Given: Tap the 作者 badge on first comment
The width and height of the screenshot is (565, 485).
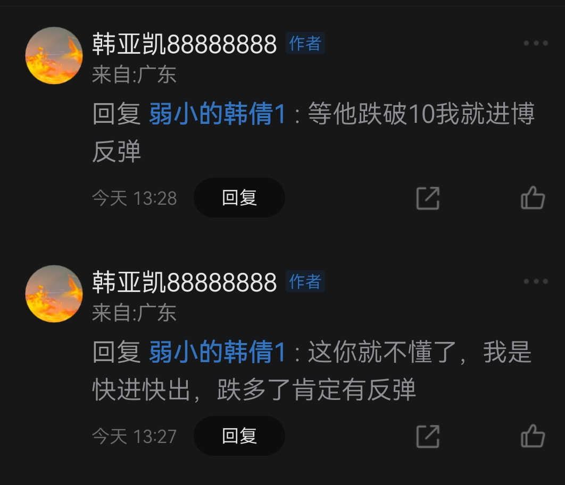Looking at the screenshot, I should [305, 43].
